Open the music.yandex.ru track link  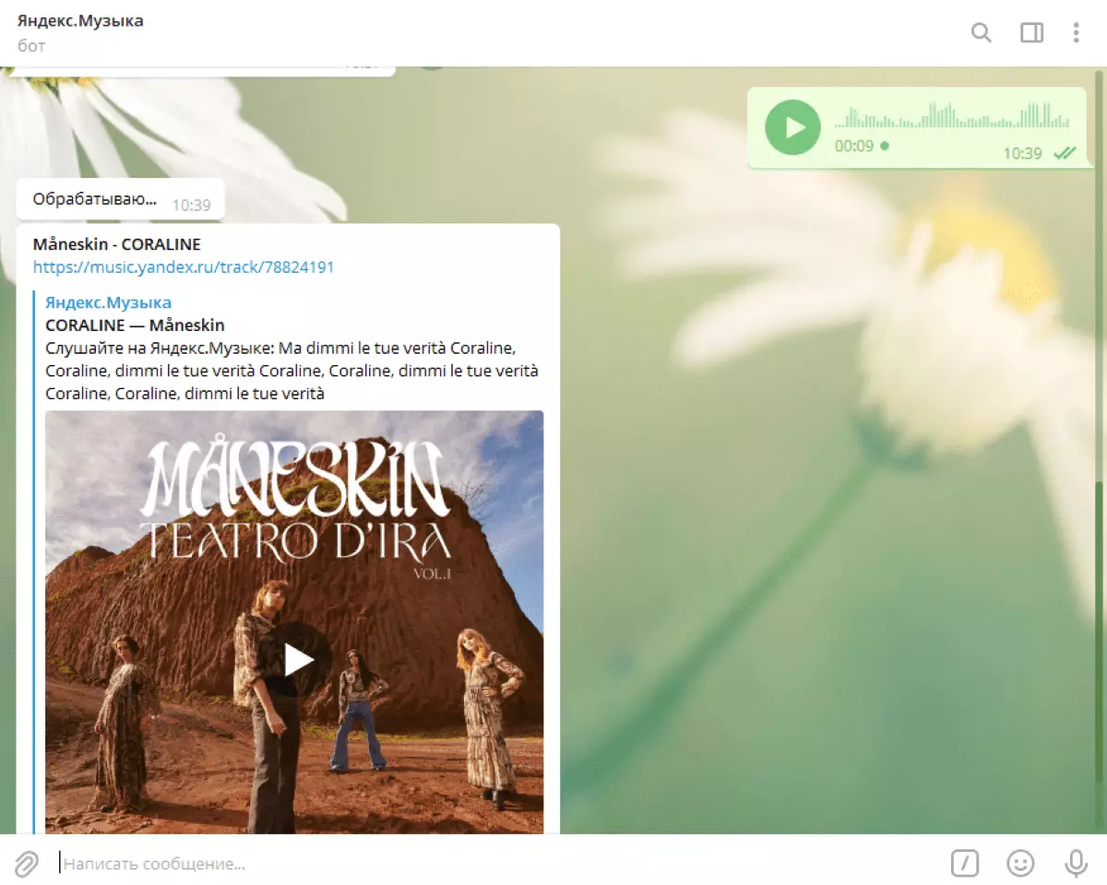click(x=184, y=267)
